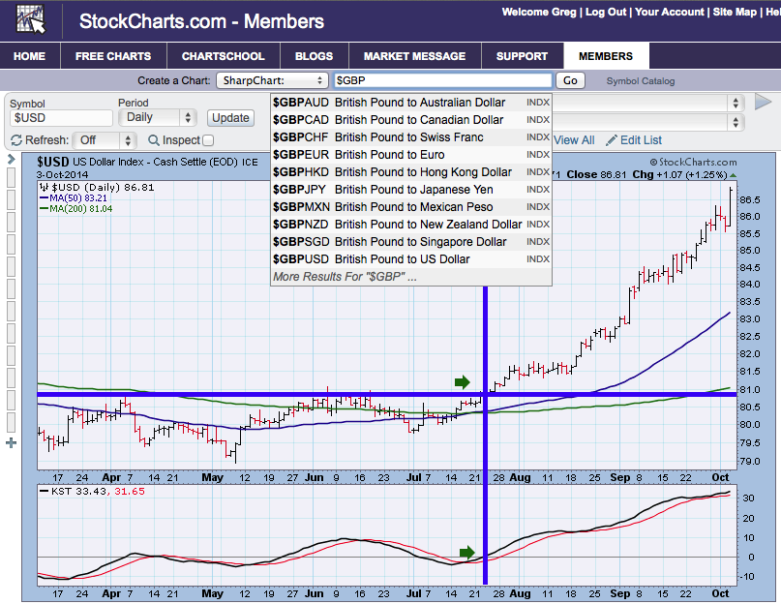Click the green arrow on KST panel
Viewport: 781px width, 604px height.
(467, 553)
